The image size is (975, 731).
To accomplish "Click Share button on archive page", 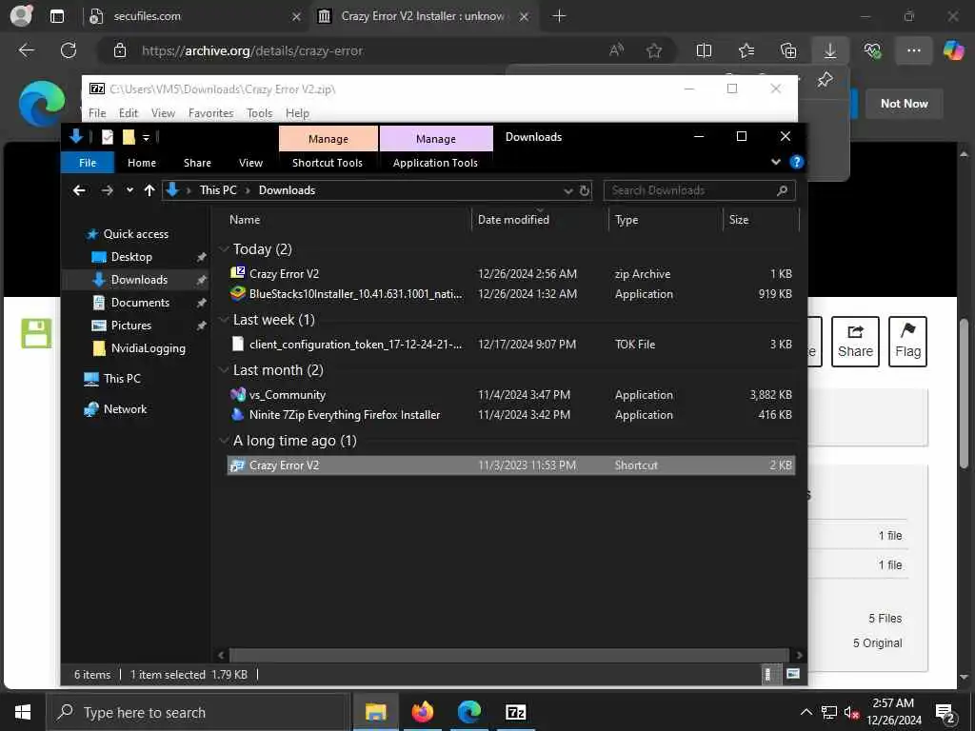I will point(855,342).
